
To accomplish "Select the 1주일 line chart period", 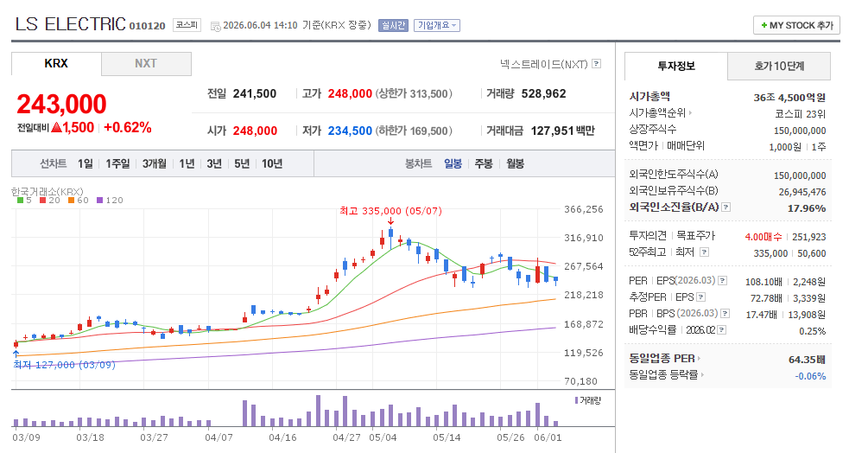I will point(117,163).
